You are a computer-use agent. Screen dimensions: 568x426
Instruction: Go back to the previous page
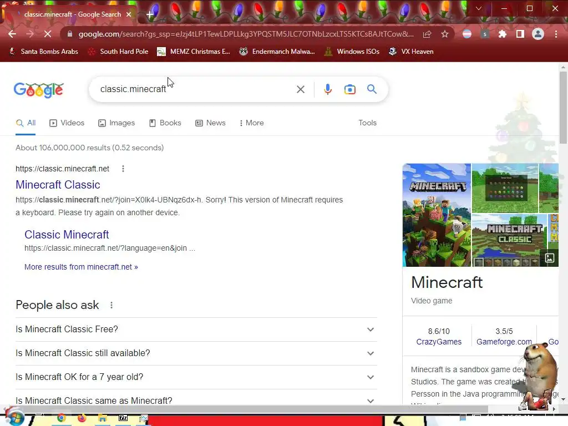(x=12, y=34)
